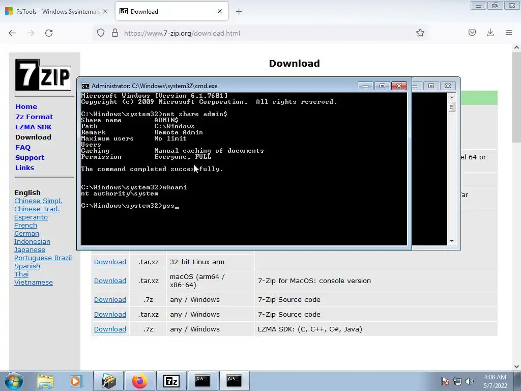
Task: Click the 7-ZIP logo image
Action: 43,75
